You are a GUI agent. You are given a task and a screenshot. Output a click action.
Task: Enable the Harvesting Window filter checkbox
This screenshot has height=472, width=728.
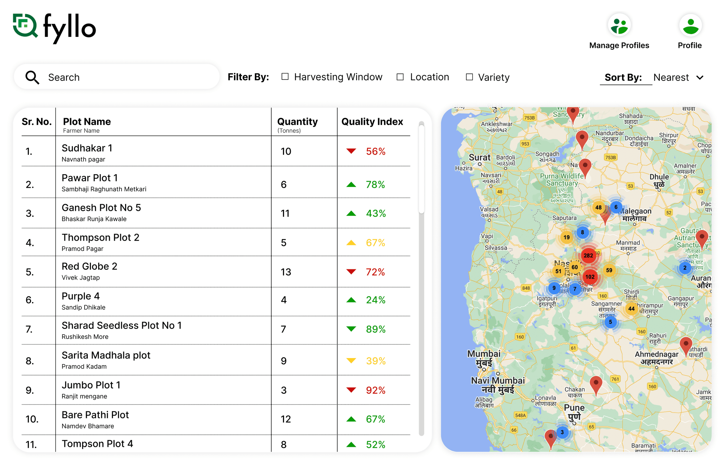(x=285, y=77)
